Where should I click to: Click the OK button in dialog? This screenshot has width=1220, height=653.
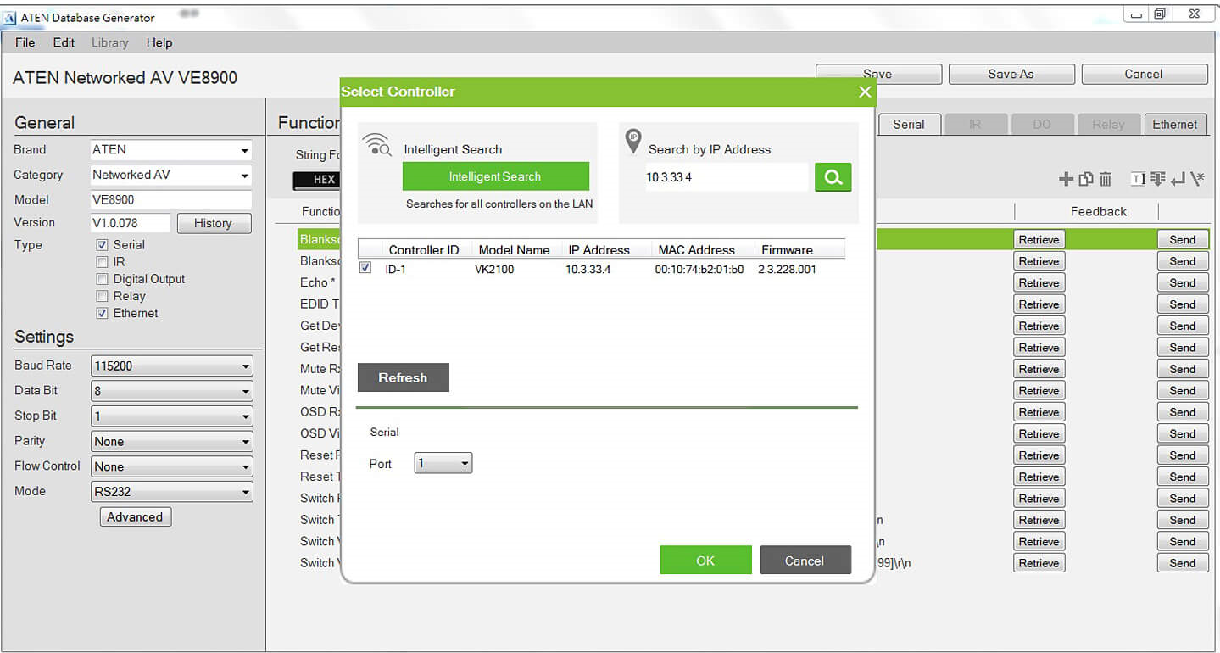(x=705, y=561)
